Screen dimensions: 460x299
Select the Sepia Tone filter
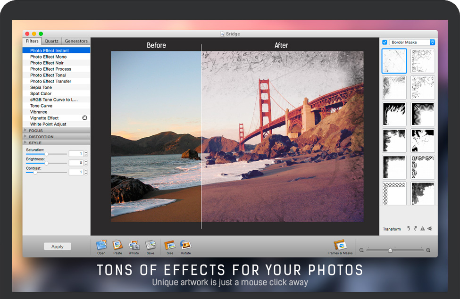click(41, 87)
